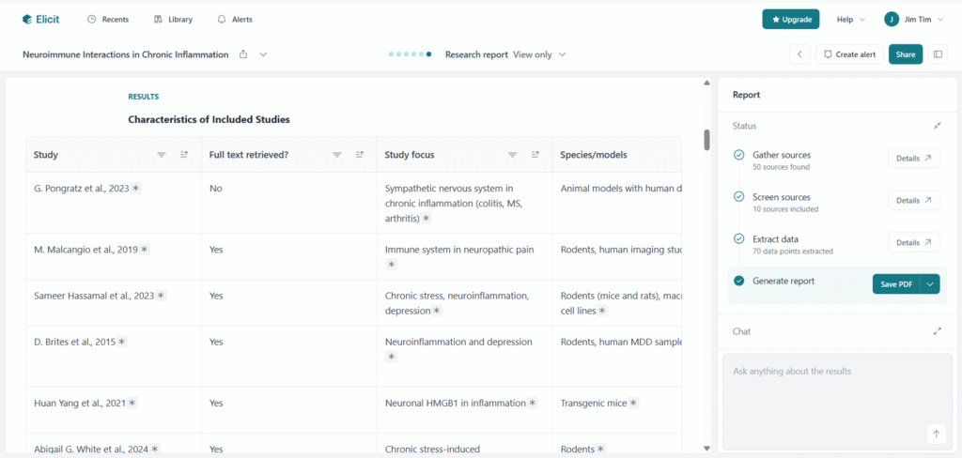
Task: Click the share/export icon beside report title
Action: [x=243, y=54]
